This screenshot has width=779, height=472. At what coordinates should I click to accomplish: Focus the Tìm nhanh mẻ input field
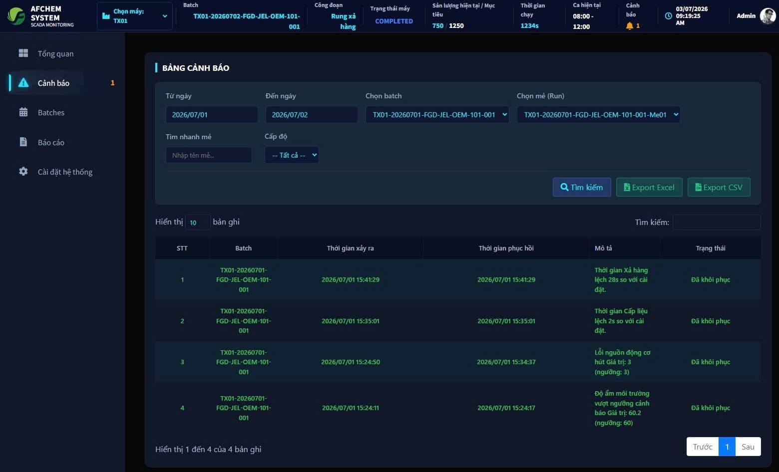(x=209, y=155)
